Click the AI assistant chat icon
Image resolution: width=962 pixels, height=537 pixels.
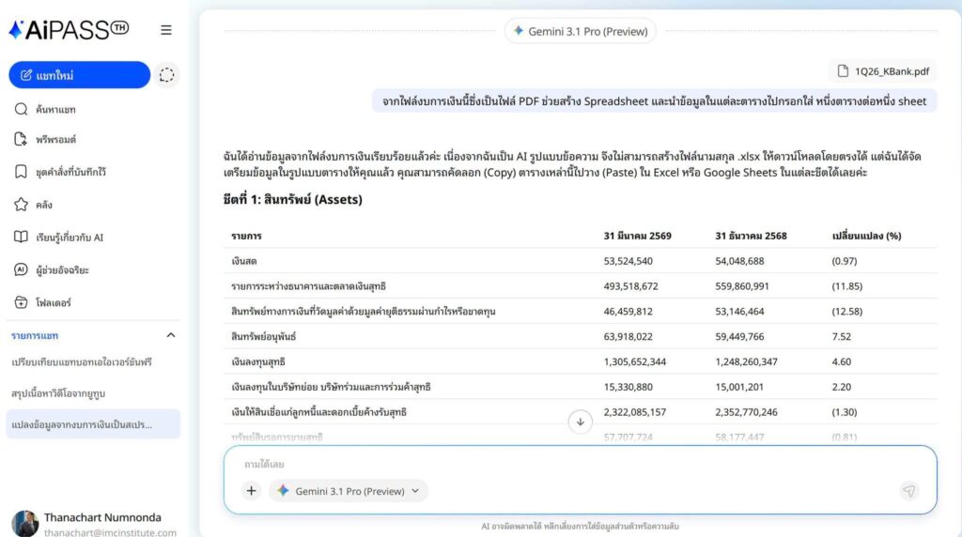click(x=21, y=269)
